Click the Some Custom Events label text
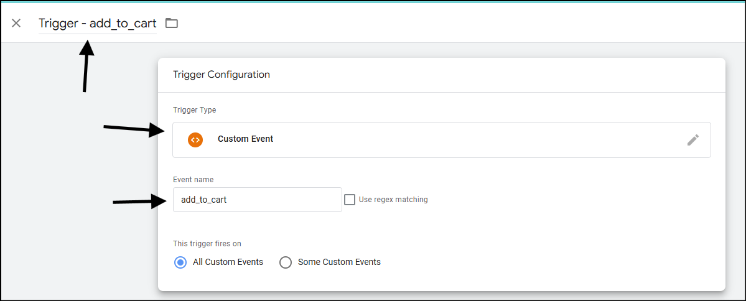 coord(339,262)
